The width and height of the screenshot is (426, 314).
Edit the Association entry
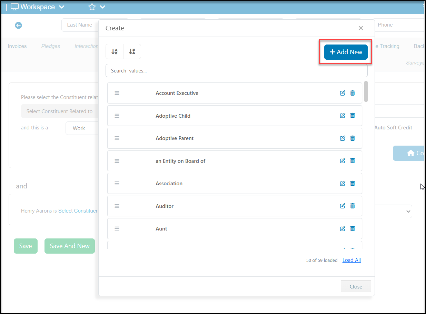pyautogui.click(x=343, y=183)
